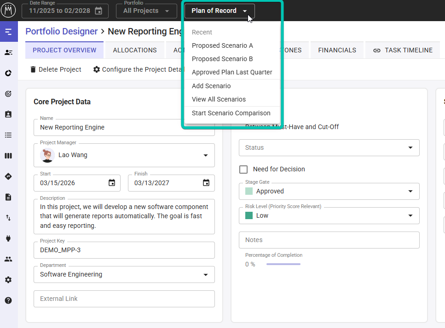Click the Finish date calendar icon
The width and height of the screenshot is (445, 328).
pos(206,183)
